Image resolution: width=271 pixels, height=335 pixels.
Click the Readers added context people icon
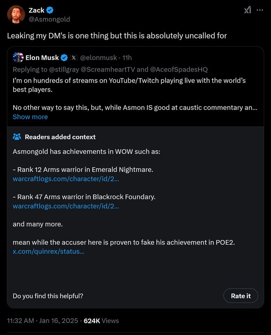tap(17, 137)
